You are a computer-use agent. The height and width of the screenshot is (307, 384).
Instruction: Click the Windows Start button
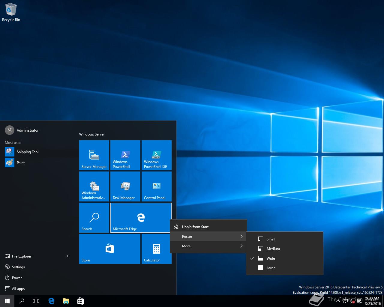click(x=7, y=301)
